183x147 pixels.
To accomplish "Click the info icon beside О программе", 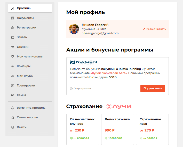I will (71, 89).
